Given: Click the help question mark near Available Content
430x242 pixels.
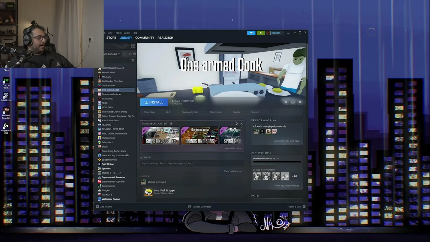Looking at the screenshot, I should click(x=171, y=124).
